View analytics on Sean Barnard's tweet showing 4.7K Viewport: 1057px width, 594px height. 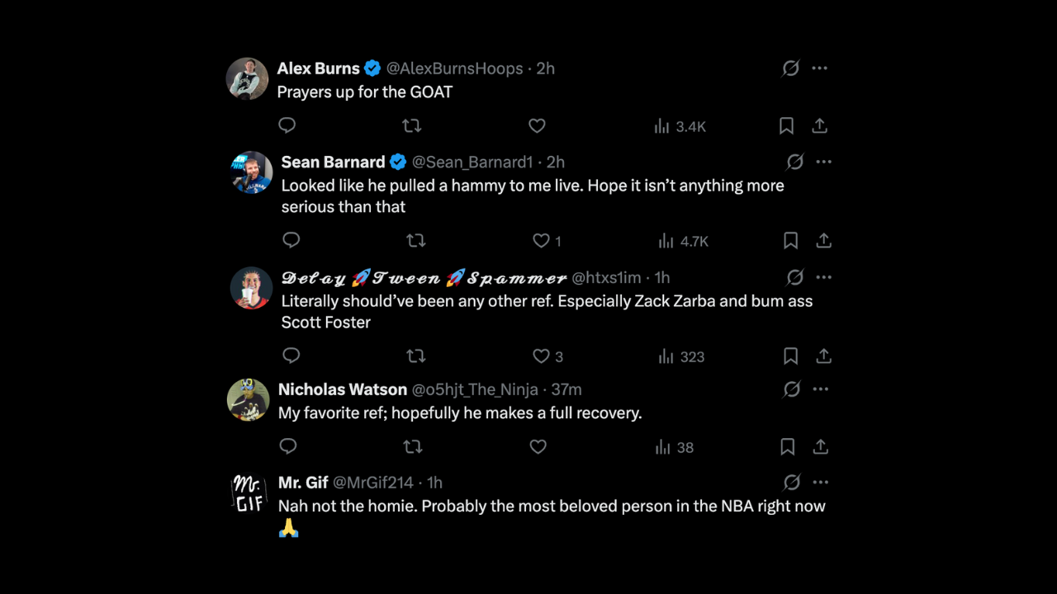click(680, 241)
